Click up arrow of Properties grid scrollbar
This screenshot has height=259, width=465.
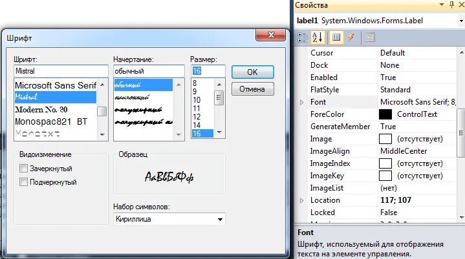coord(461,53)
